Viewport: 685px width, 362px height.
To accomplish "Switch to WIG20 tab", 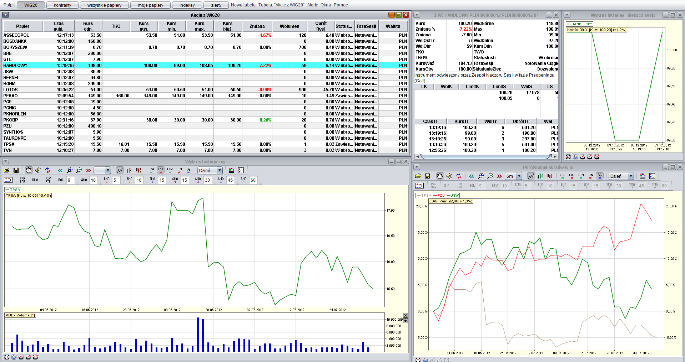I will [31, 5].
